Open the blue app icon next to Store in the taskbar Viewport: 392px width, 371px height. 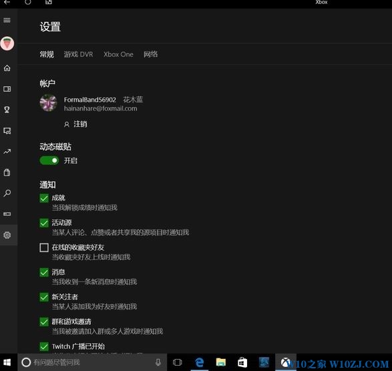264,362
